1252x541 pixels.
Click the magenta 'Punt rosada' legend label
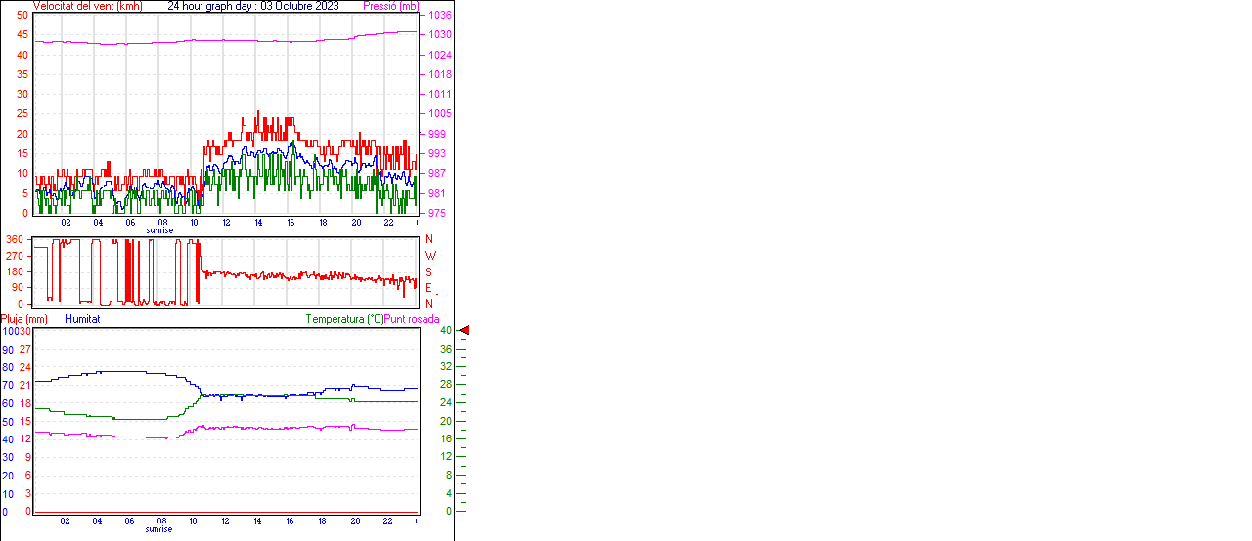coord(412,319)
